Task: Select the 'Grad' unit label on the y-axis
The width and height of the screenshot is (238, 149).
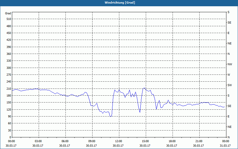Action: [8, 13]
